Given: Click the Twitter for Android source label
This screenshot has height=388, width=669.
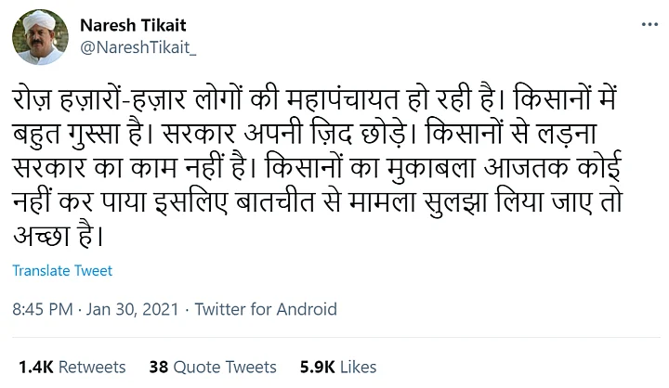Looking at the screenshot, I should coord(266,309).
